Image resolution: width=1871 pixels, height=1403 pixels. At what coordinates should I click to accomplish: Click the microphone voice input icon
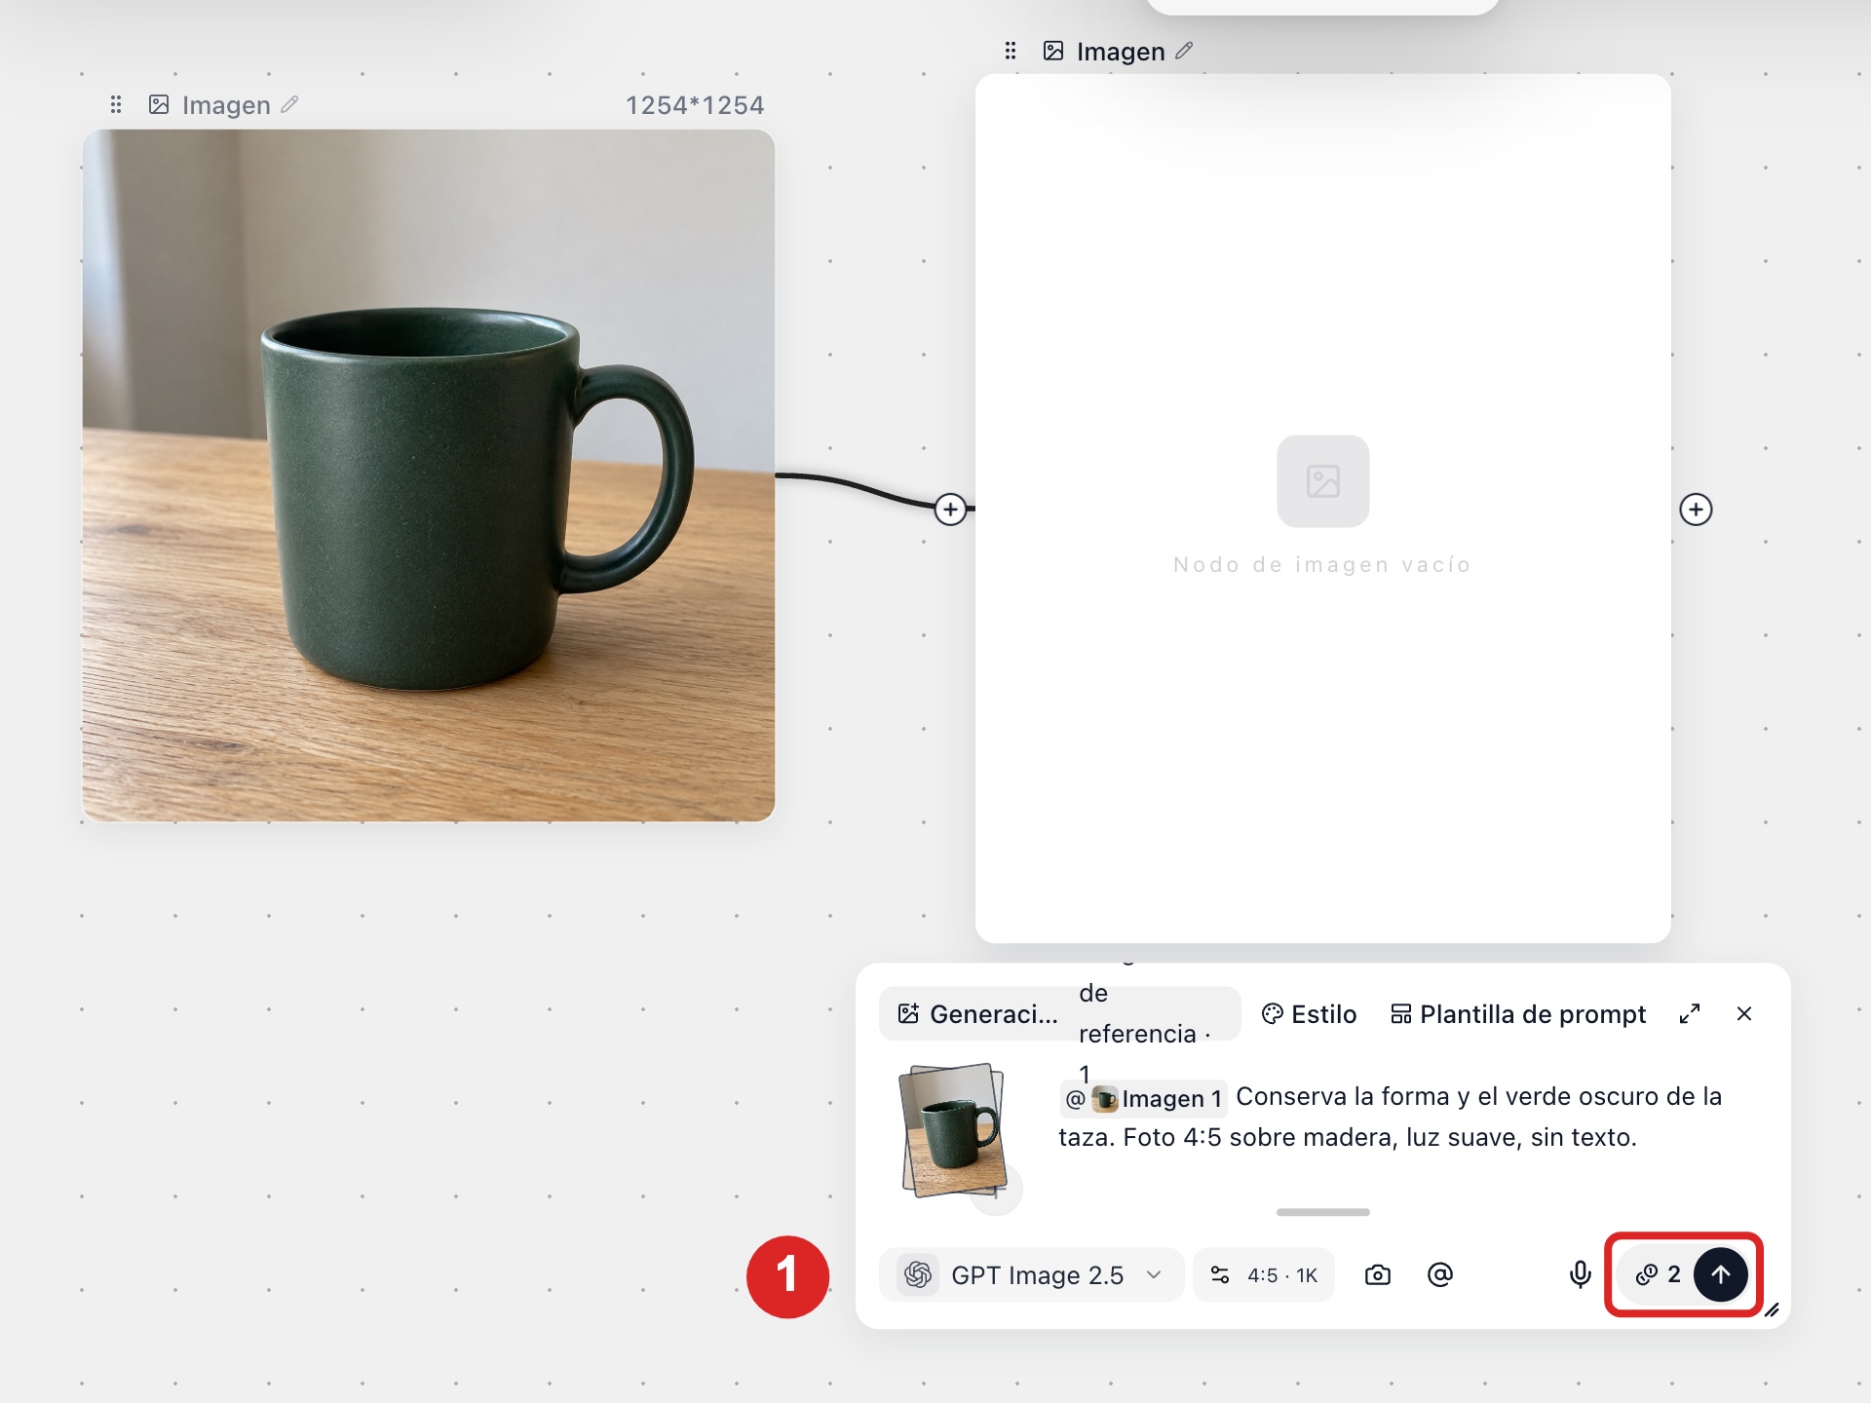click(1580, 1274)
